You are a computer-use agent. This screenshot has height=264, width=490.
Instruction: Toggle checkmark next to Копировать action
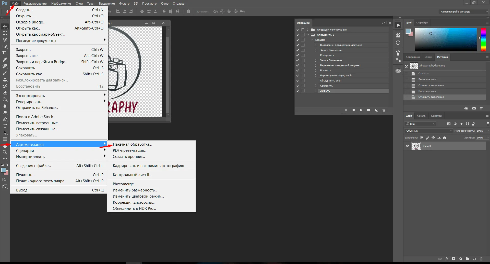(297, 55)
